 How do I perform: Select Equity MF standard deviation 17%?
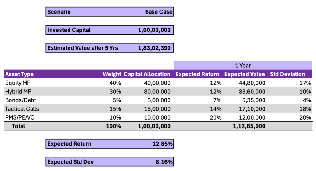pos(306,83)
